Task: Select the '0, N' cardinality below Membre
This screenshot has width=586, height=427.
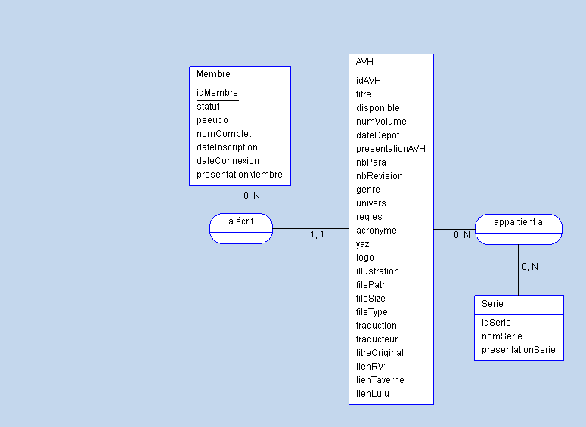Action: tap(252, 196)
